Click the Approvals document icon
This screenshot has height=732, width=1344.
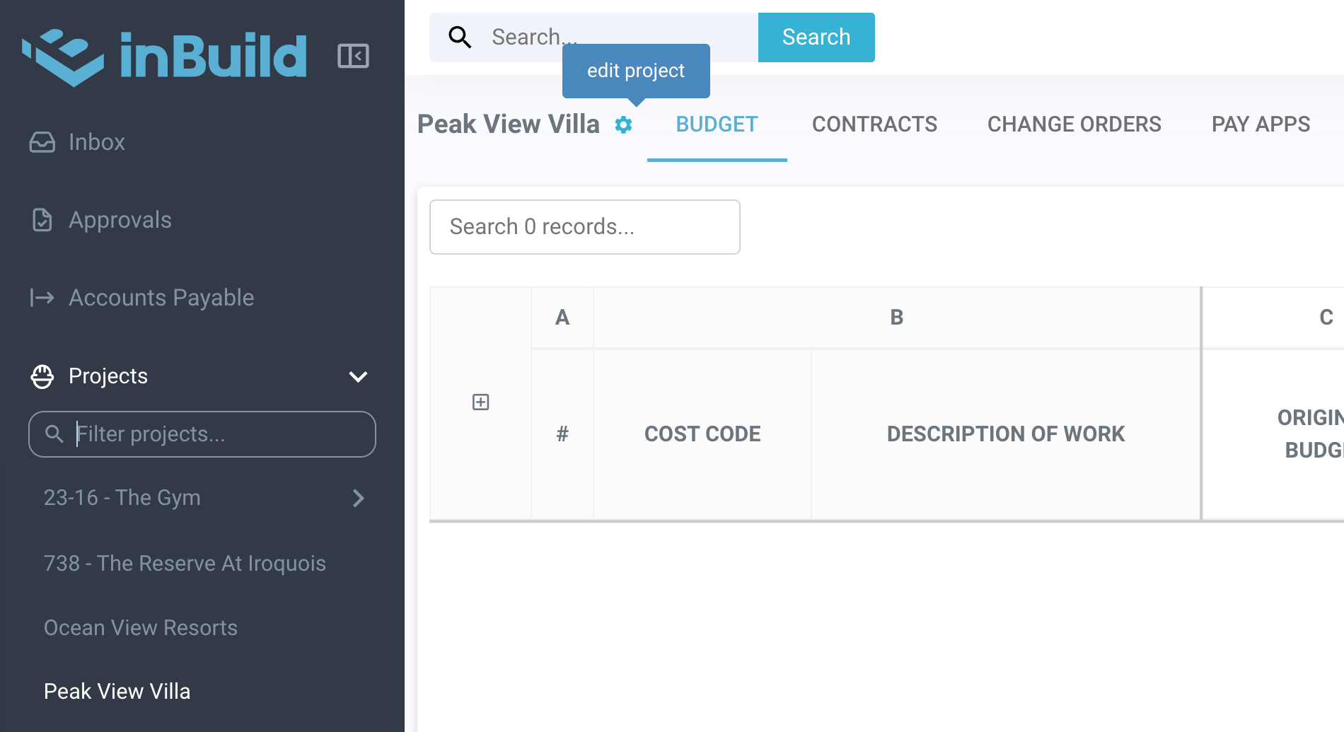[42, 220]
